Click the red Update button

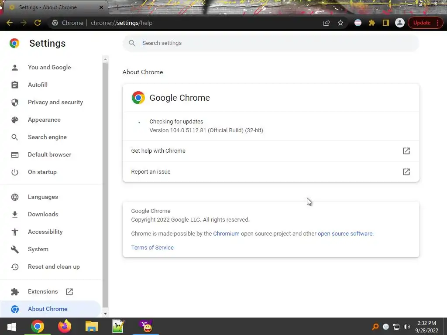pyautogui.click(x=422, y=23)
